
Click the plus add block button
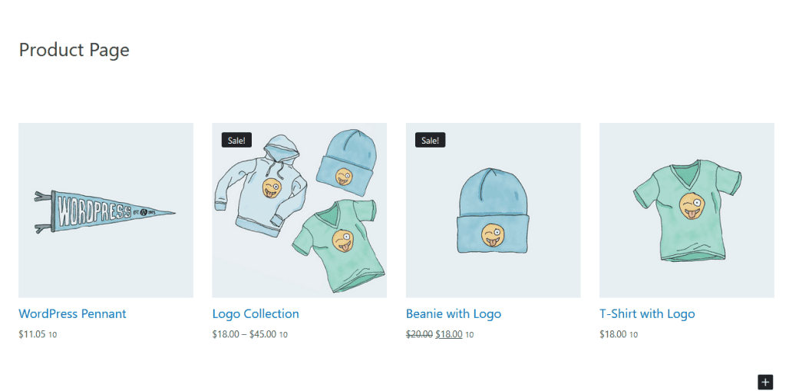pos(765,382)
